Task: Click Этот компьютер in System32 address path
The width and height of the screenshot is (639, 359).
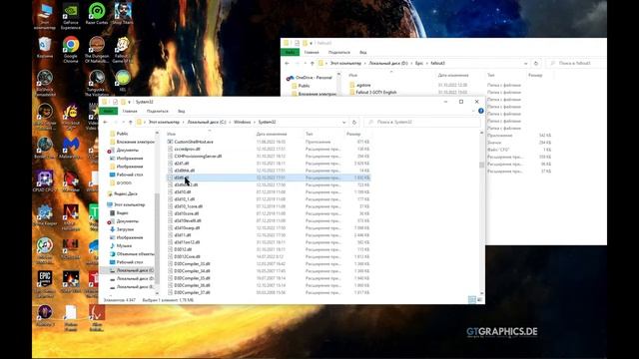Action: (164, 122)
